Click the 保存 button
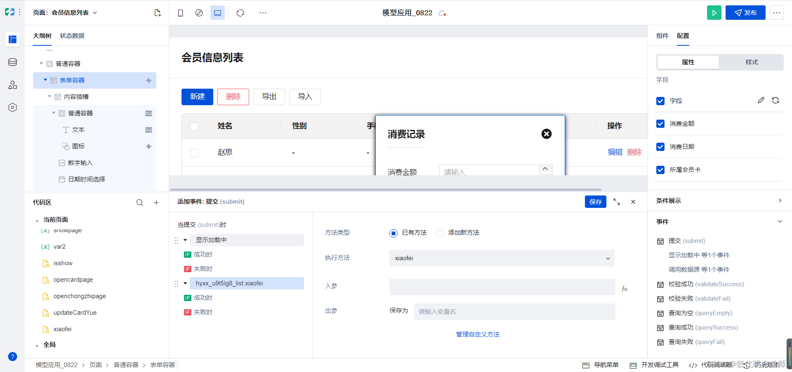The height and width of the screenshot is (372, 792). 595,202
